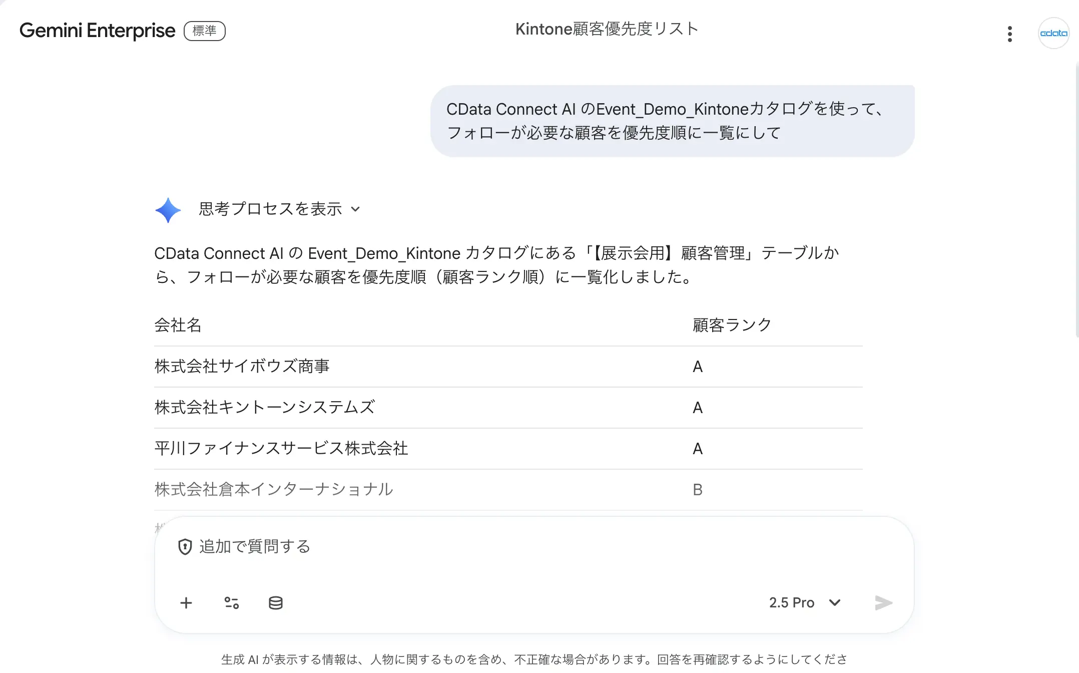Click the user prompt message bubble
This screenshot has height=673, width=1079.
point(672,121)
